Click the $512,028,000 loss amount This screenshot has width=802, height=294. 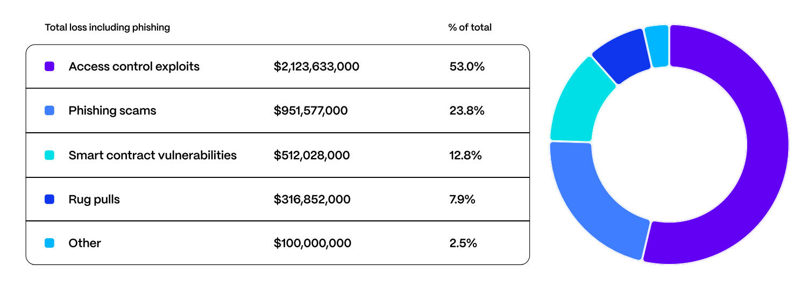click(311, 155)
